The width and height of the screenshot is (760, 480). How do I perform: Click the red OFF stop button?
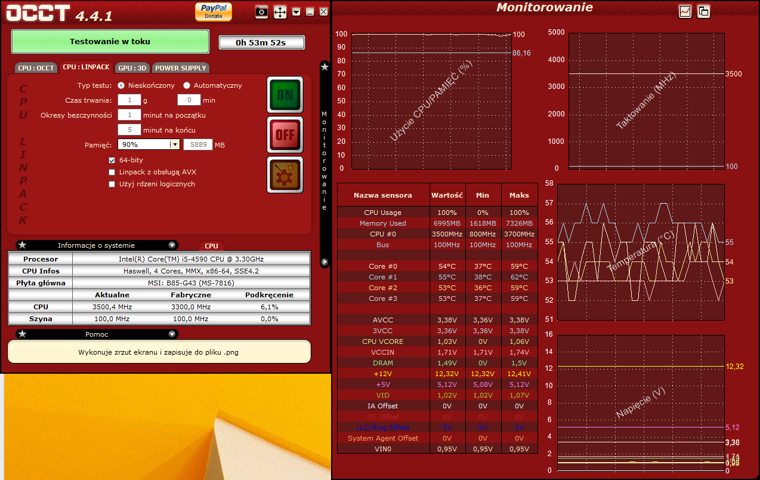pyautogui.click(x=285, y=134)
